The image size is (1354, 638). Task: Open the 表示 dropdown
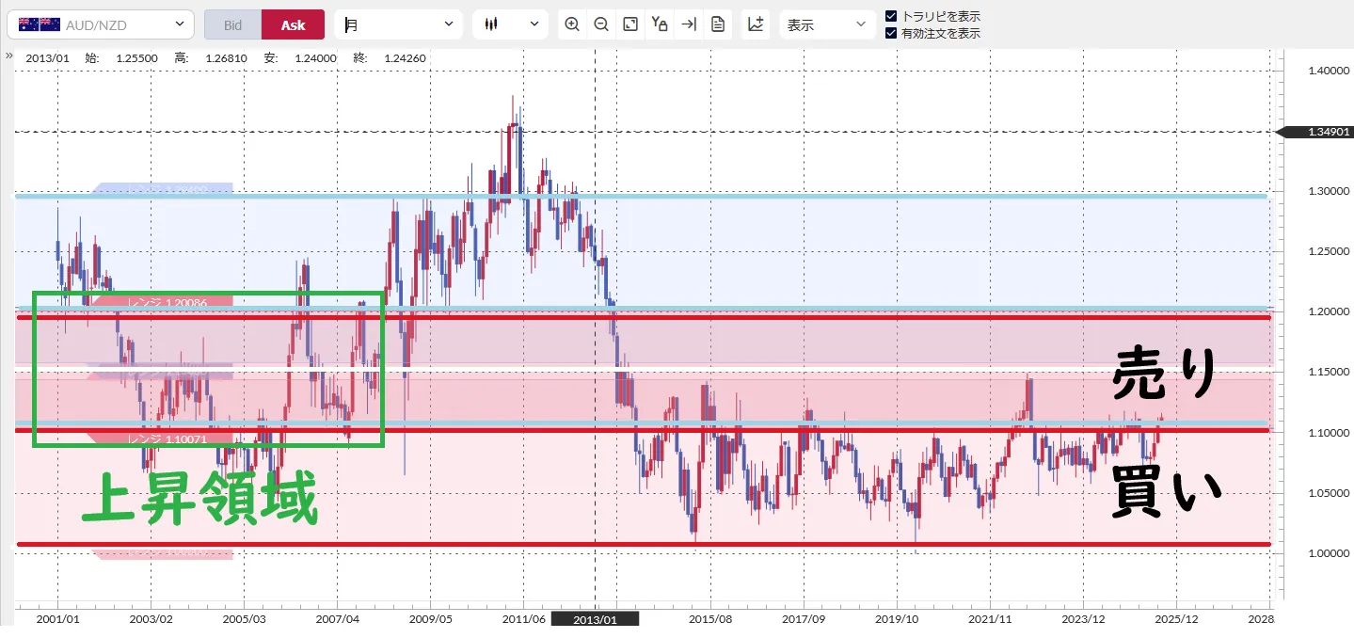click(827, 24)
